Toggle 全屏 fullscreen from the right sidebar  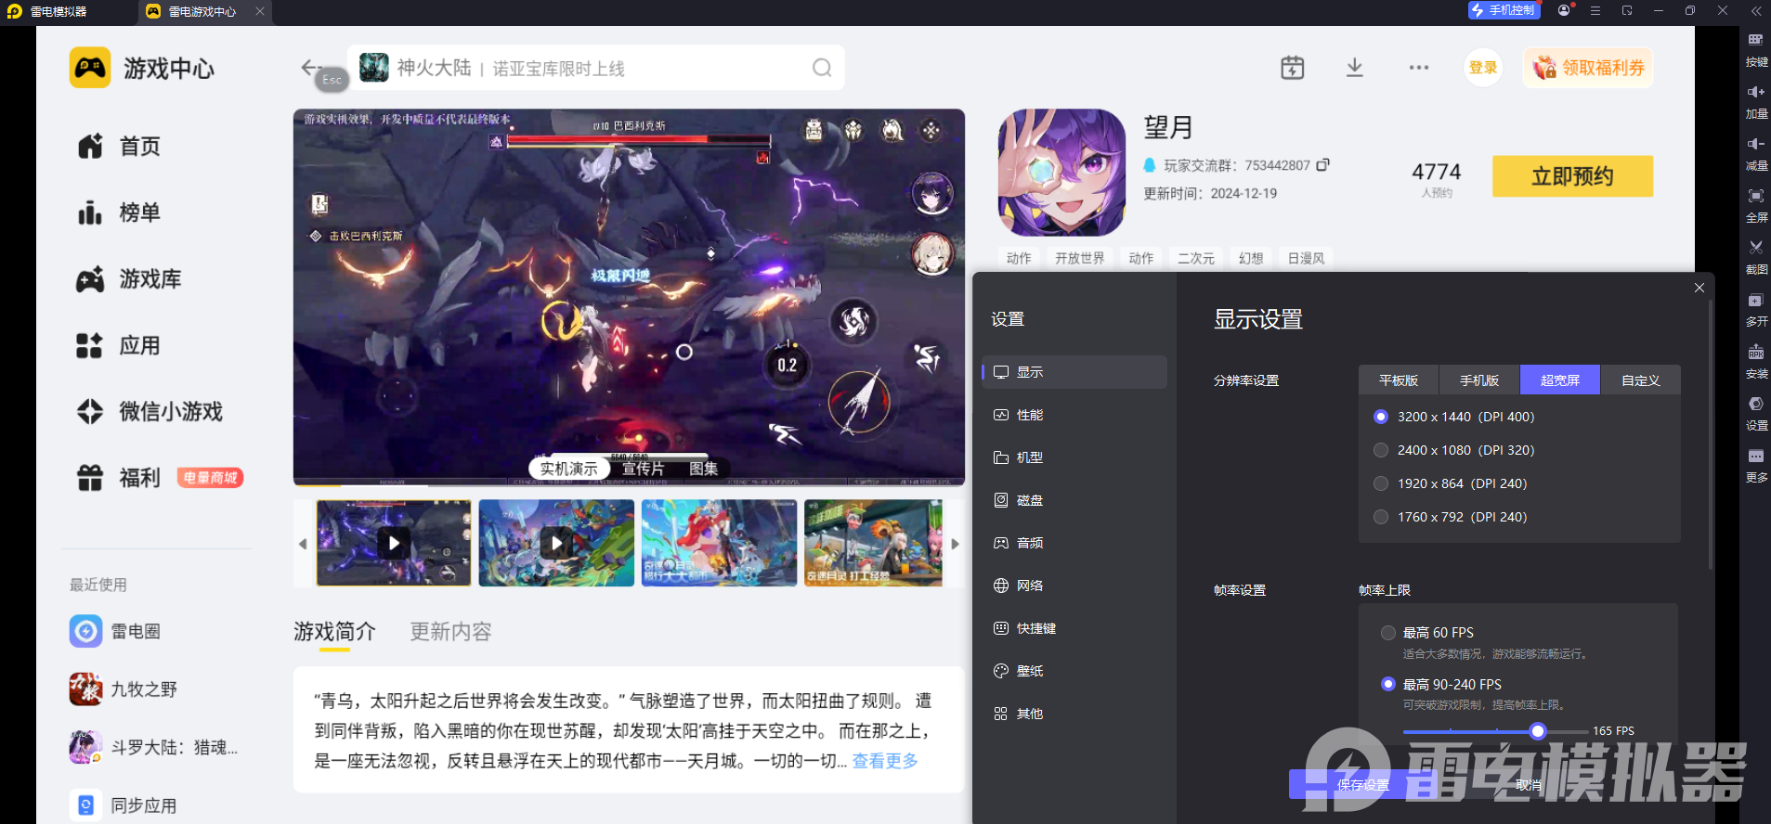(1756, 206)
